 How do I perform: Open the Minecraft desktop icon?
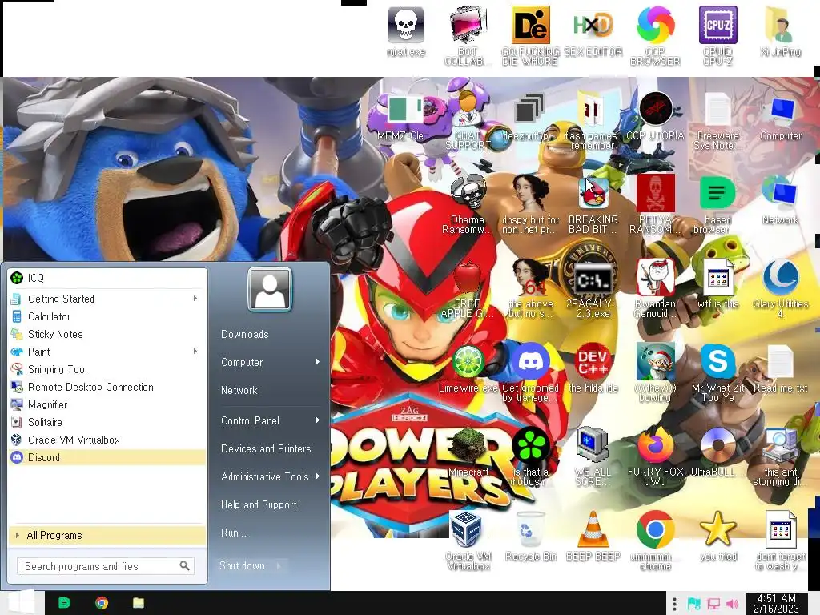pyautogui.click(x=468, y=447)
